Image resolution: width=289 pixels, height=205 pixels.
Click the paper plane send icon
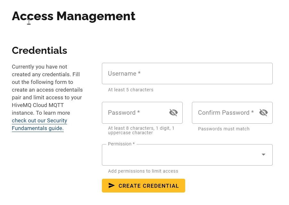pyautogui.click(x=111, y=185)
